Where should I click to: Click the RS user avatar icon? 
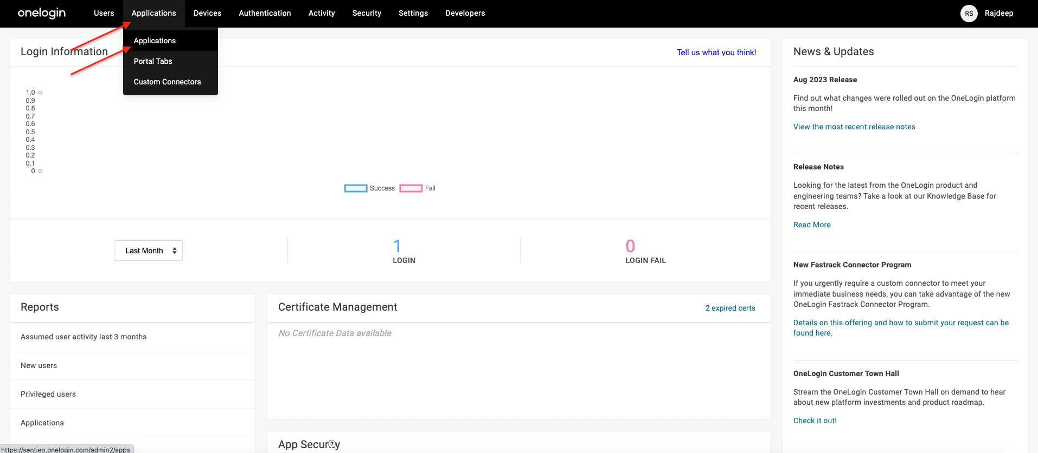click(969, 14)
